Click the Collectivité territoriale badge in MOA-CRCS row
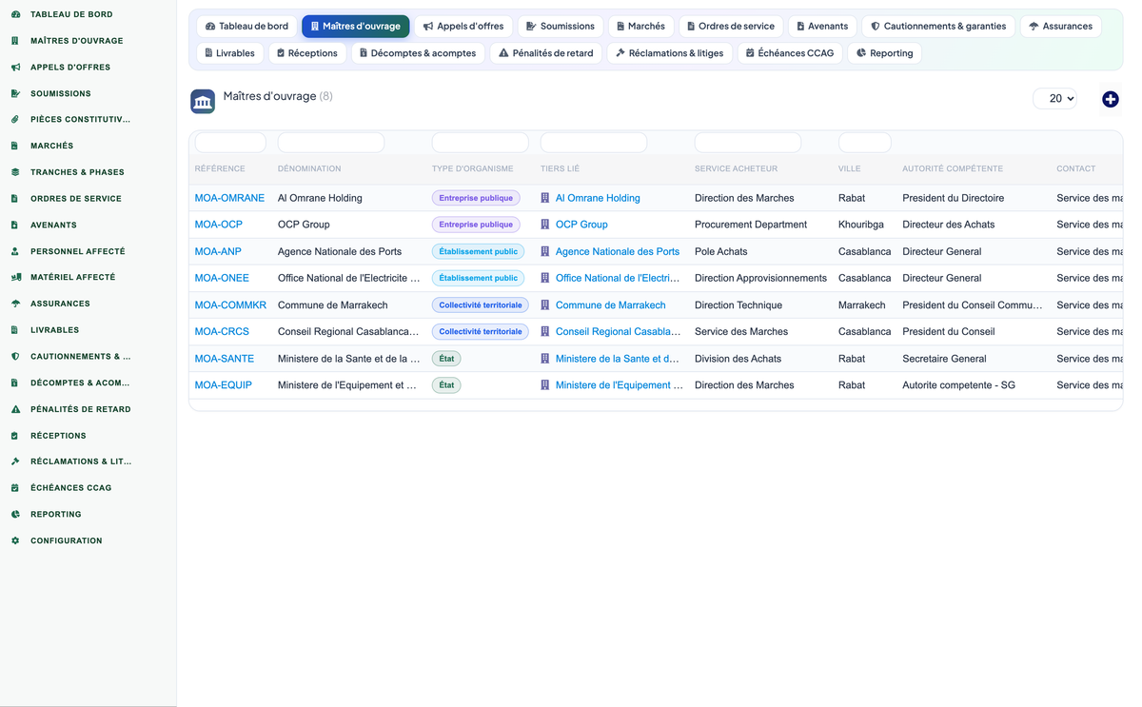Image resolution: width=1142 pixels, height=707 pixels. [x=481, y=332]
